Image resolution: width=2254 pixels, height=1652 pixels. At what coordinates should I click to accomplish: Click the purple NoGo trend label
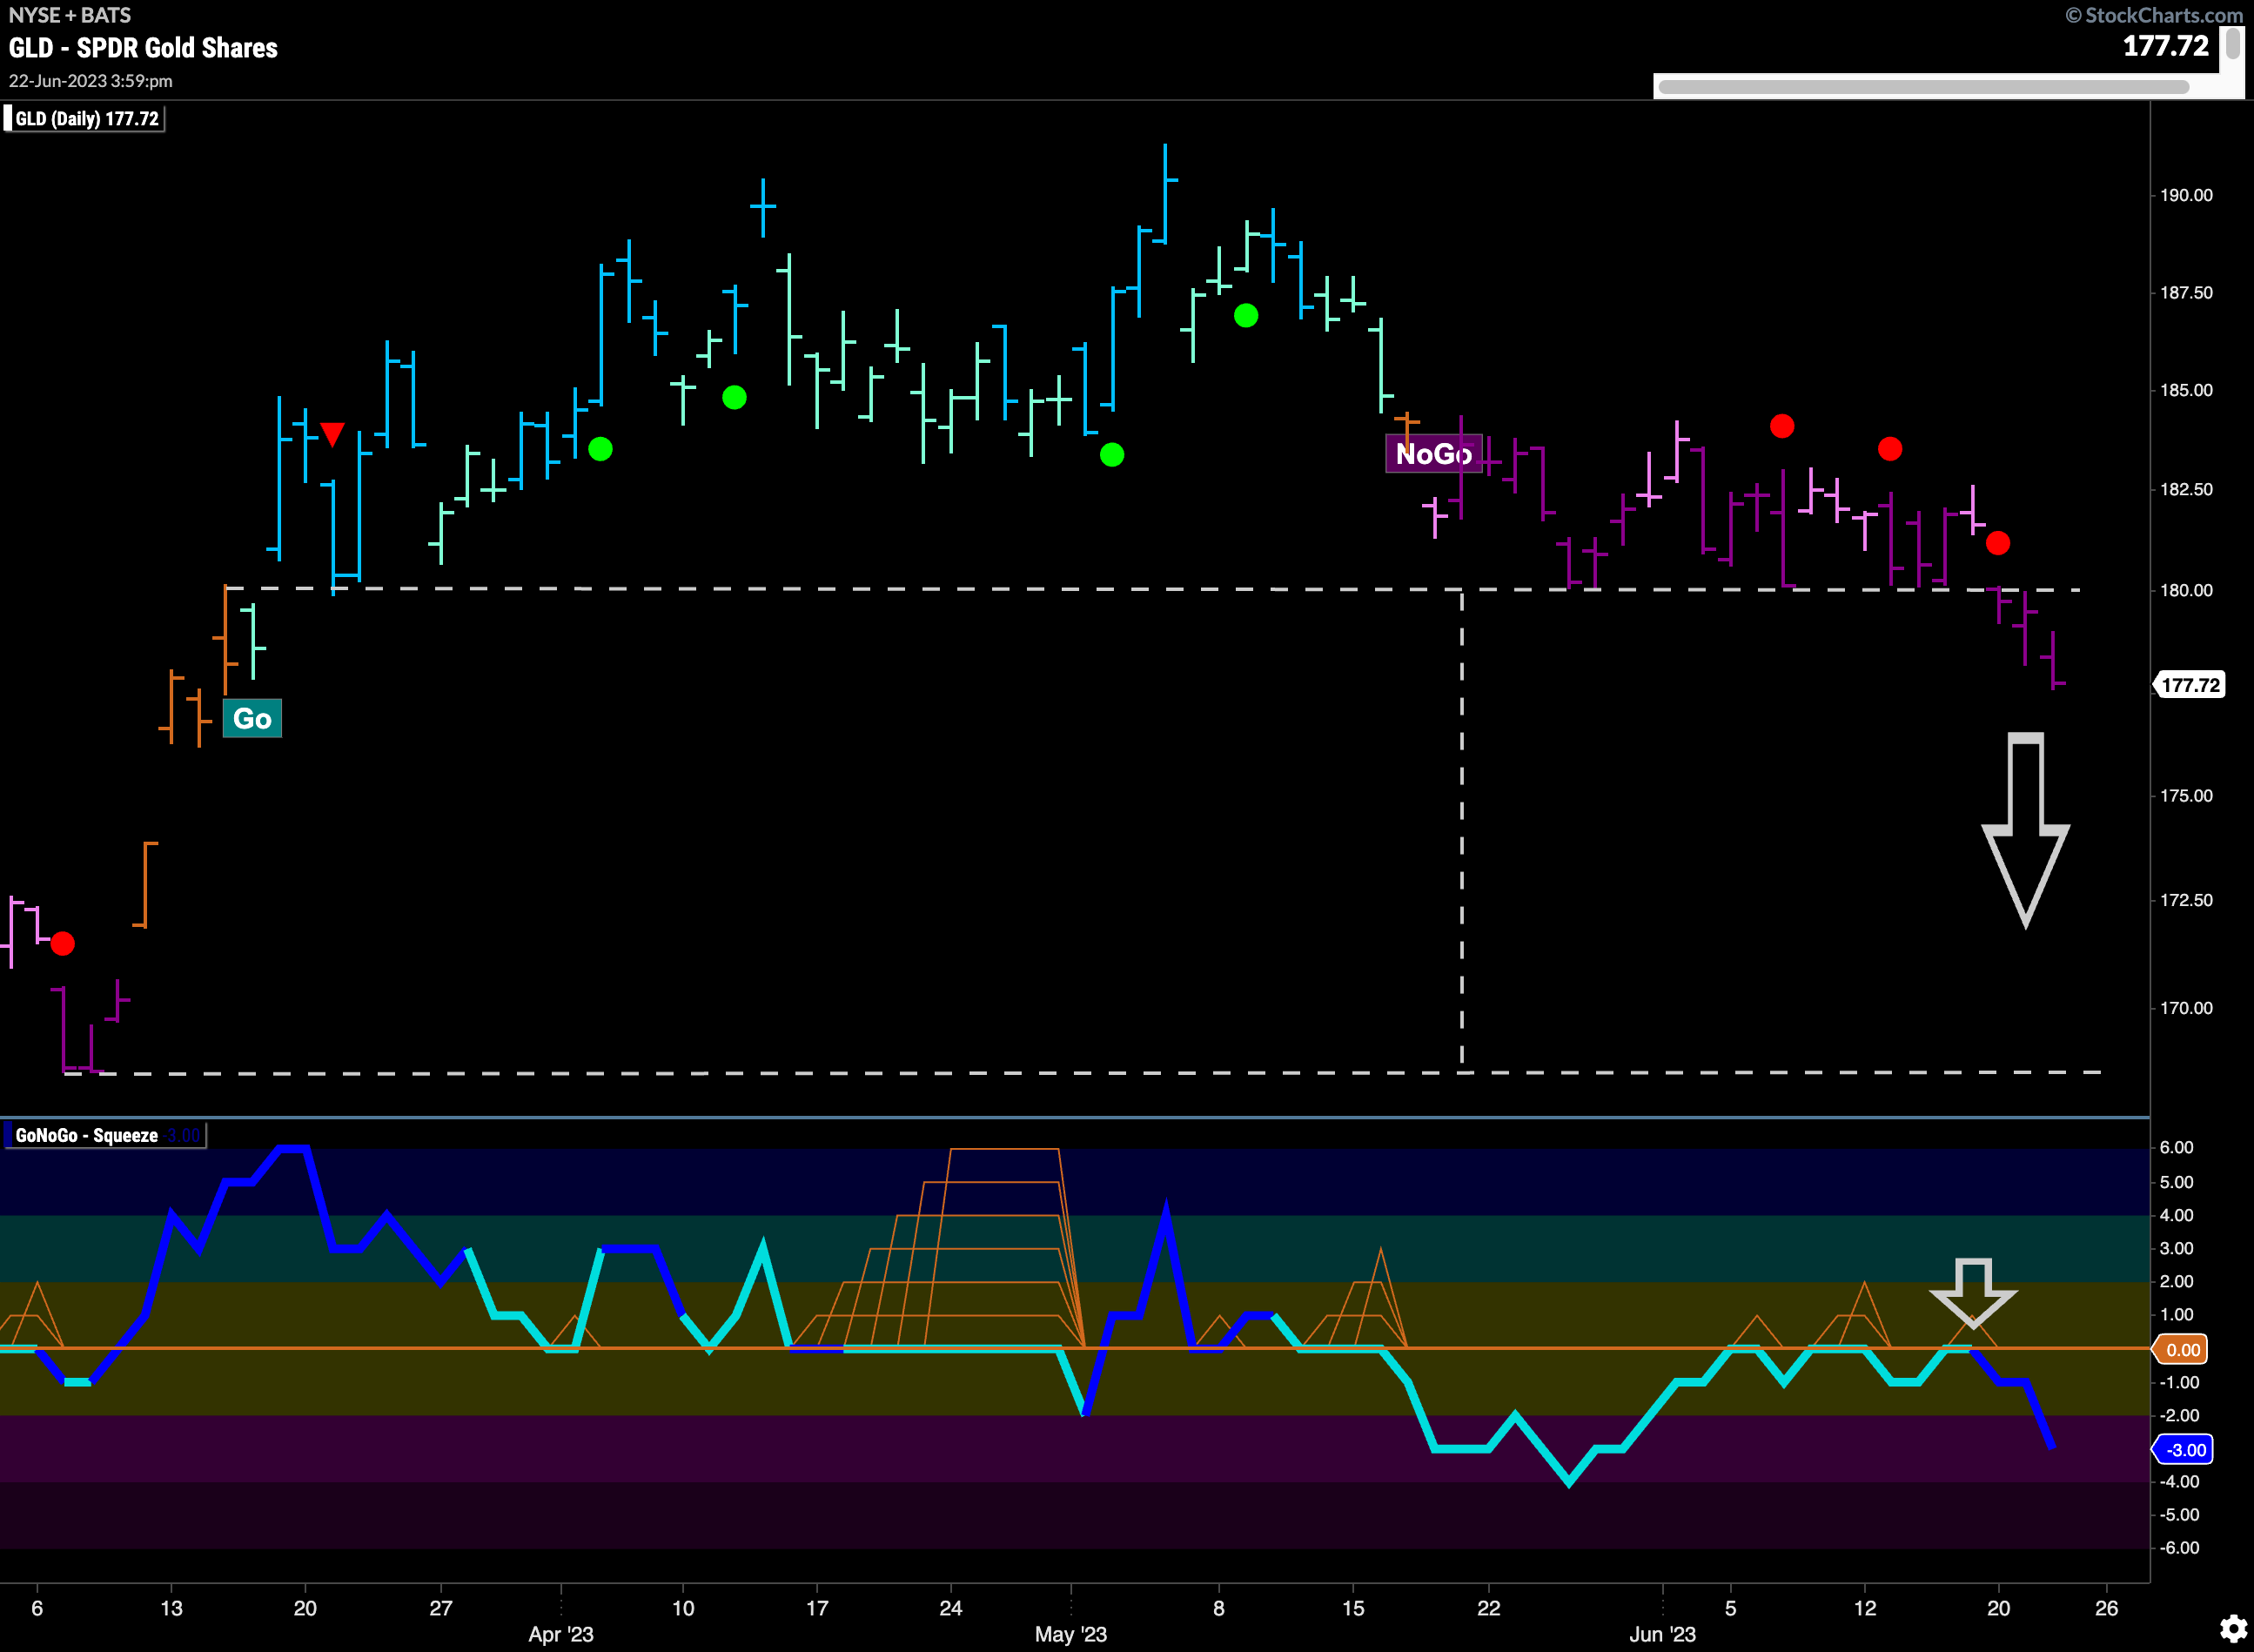(1433, 454)
